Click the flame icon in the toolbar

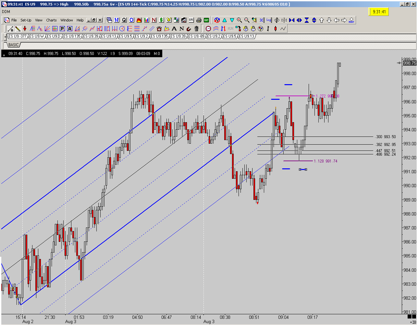(x=139, y=20)
